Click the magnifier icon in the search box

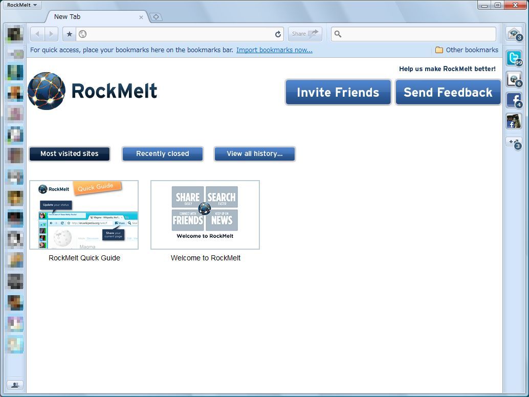pos(338,34)
